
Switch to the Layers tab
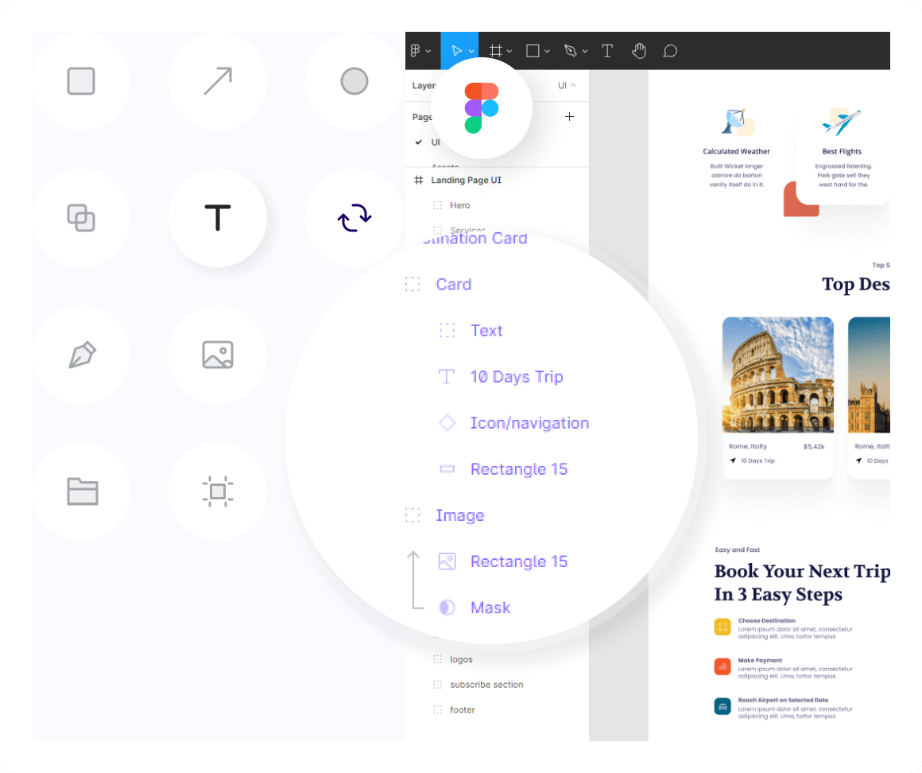424,85
